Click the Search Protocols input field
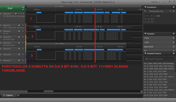176x102 pixels. [x=159, y=59]
